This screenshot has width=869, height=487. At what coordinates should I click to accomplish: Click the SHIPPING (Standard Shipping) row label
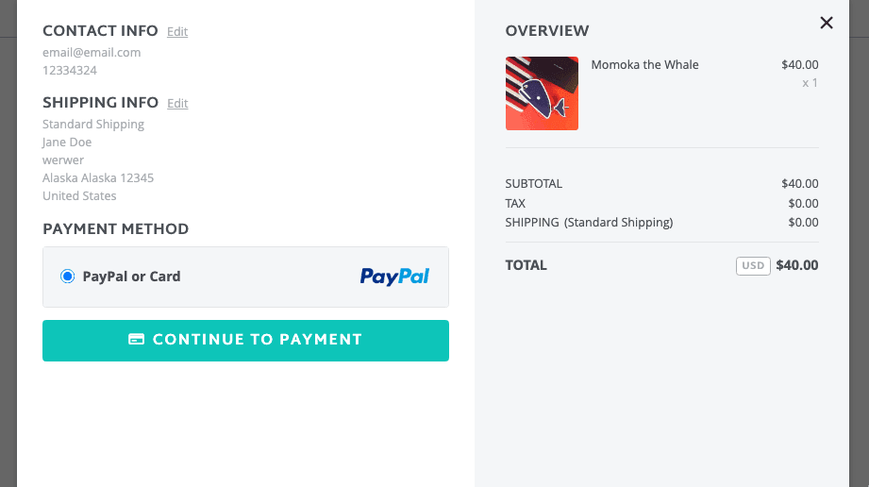click(589, 223)
